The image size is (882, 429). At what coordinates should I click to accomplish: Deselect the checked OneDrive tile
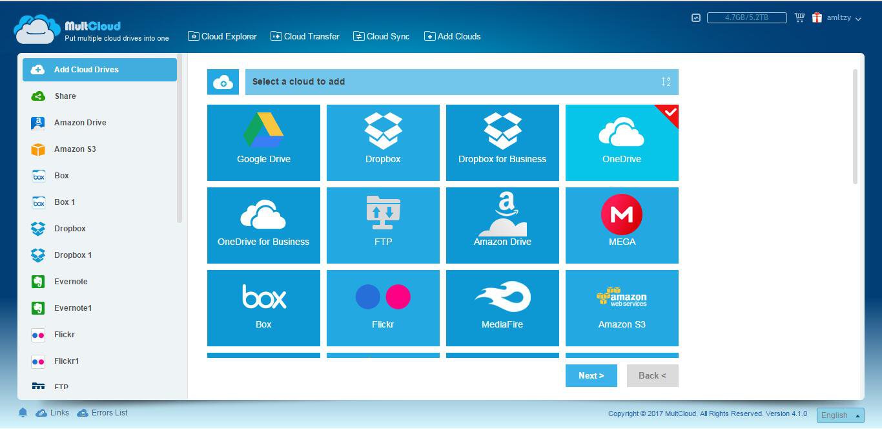622,143
